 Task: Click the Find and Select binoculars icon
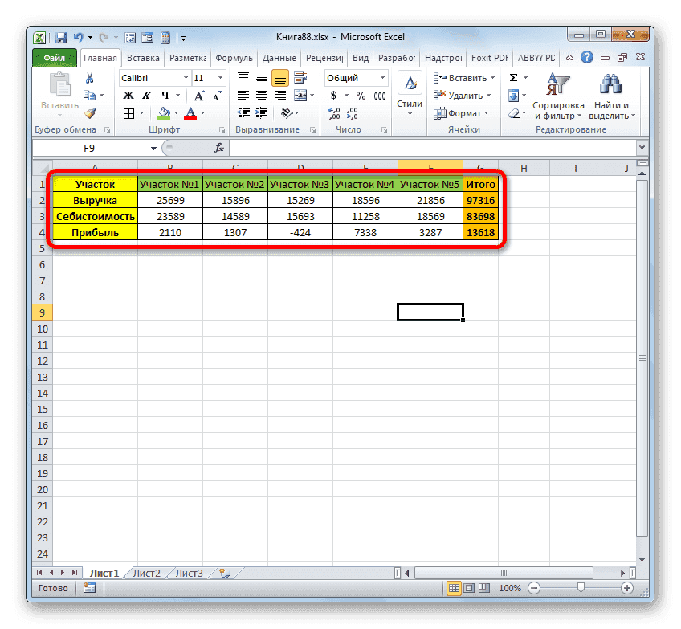click(610, 84)
